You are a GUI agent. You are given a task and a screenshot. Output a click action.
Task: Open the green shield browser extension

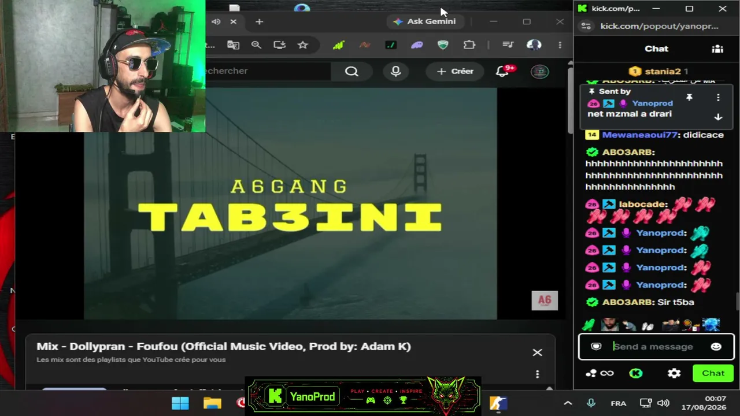[x=443, y=45]
